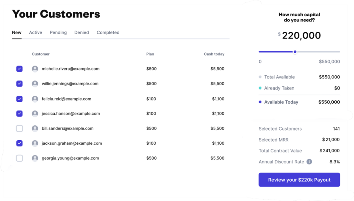Switch to the Active tab
The image size is (354, 201).
point(36,32)
